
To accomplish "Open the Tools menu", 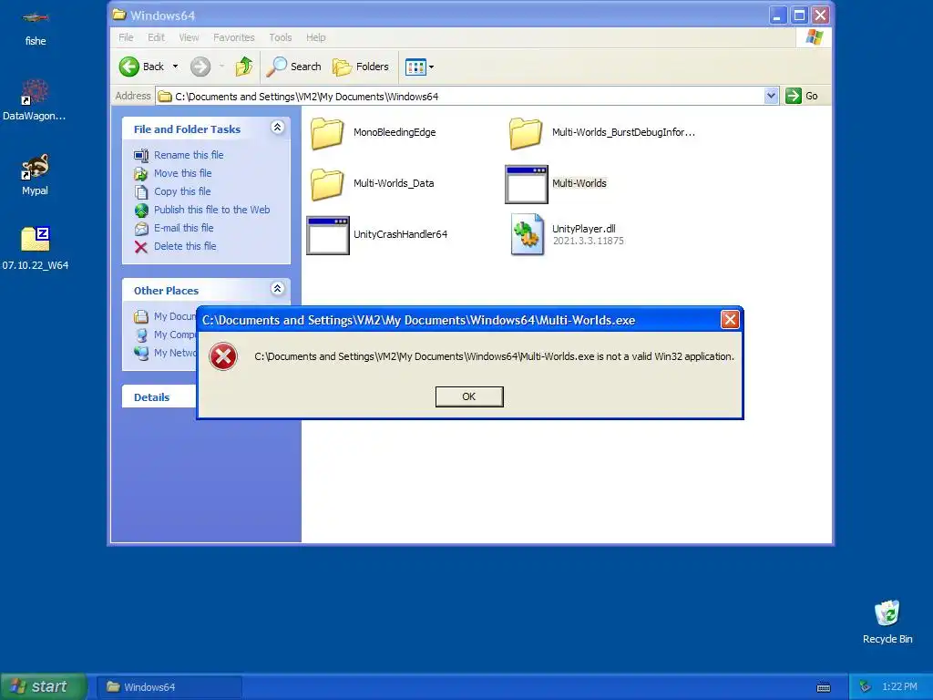I will (x=281, y=37).
